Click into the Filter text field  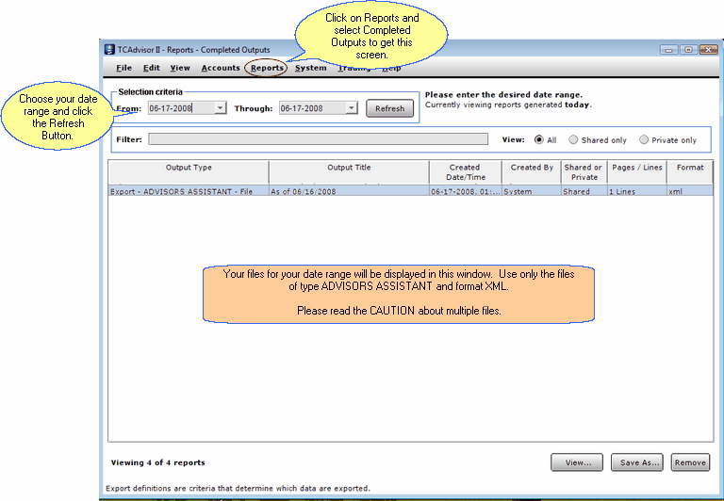(x=318, y=139)
